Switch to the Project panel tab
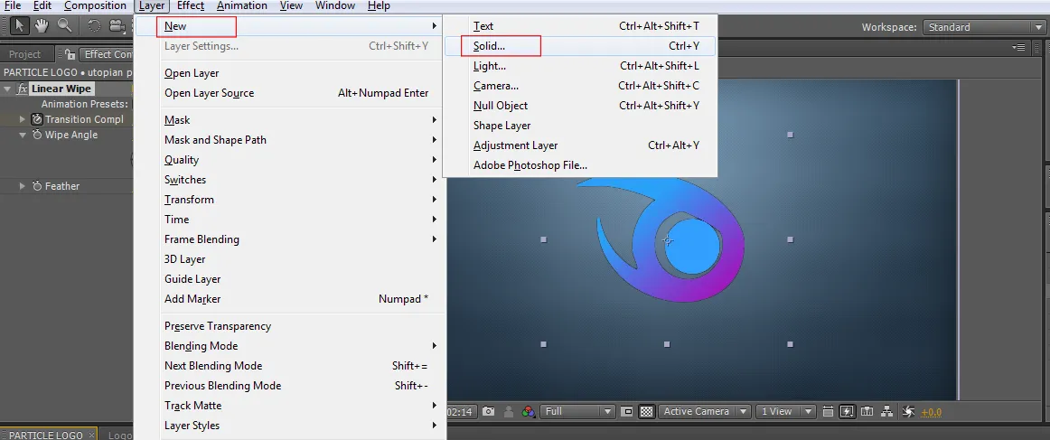The width and height of the screenshot is (1050, 440). tap(24, 54)
